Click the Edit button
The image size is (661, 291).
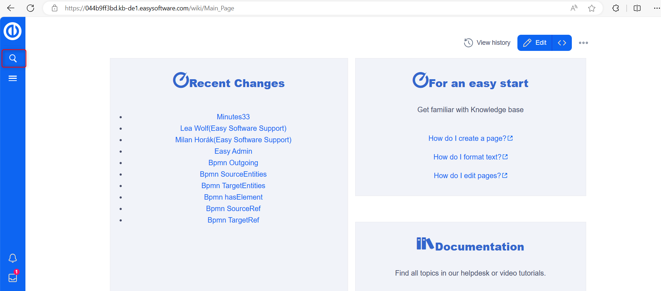click(x=535, y=43)
